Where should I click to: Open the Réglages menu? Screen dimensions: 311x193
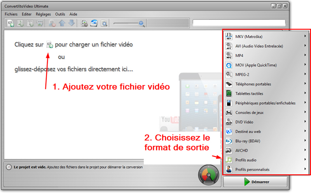tap(43, 14)
